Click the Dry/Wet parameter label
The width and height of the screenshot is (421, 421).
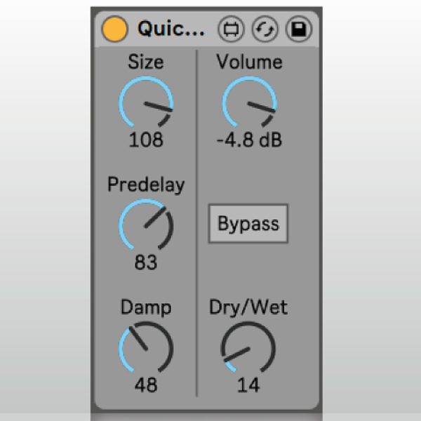point(248,307)
